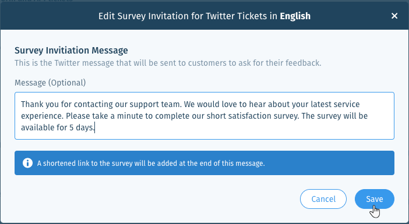Click "The survey will be" in message
409x224 pixels.
coord(334,116)
